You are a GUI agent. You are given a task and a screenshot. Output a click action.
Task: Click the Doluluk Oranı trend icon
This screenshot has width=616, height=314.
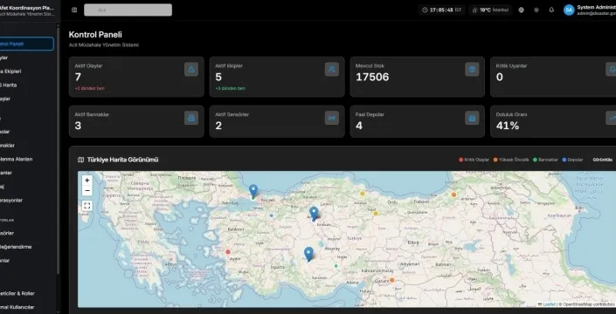pos(612,118)
